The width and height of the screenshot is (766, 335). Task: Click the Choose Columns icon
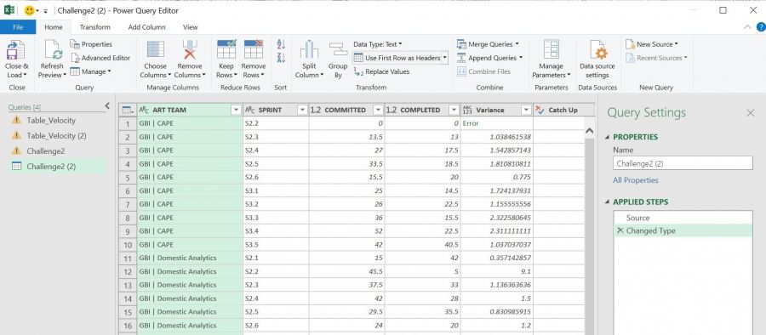coord(156,50)
